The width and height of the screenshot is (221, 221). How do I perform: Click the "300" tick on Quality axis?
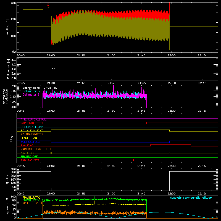pos(13,169)
